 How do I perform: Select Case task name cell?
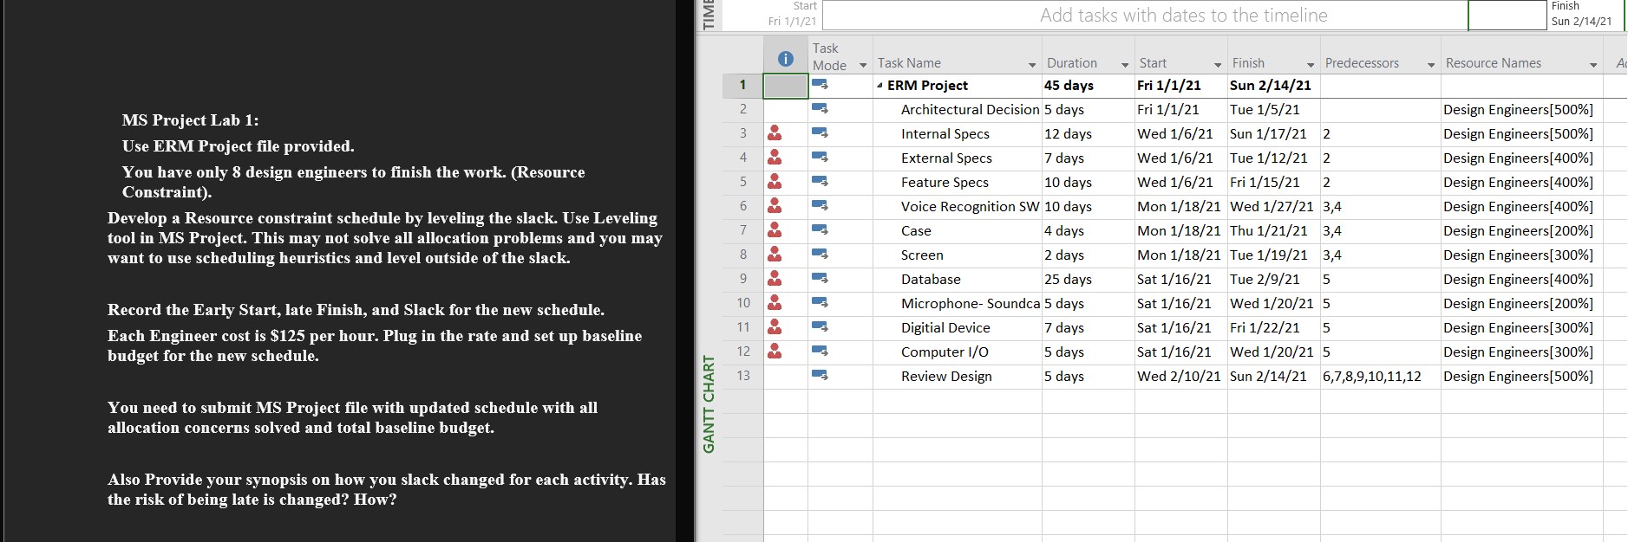[958, 231]
